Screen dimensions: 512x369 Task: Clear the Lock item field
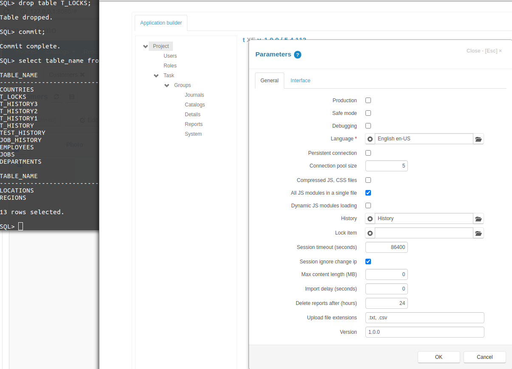point(370,233)
